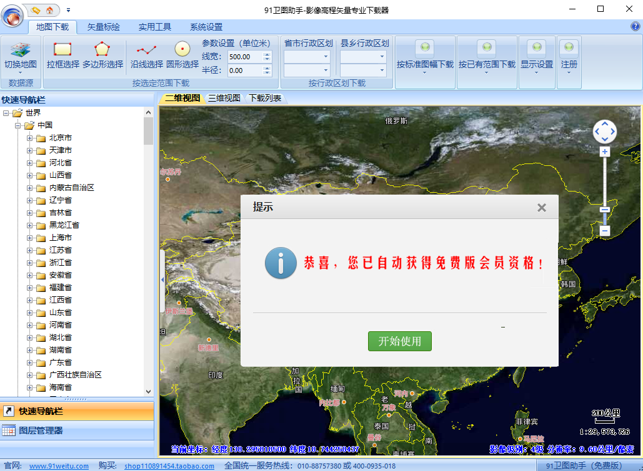Click the 线宽 line width input field
The image size is (643, 471).
coord(245,56)
